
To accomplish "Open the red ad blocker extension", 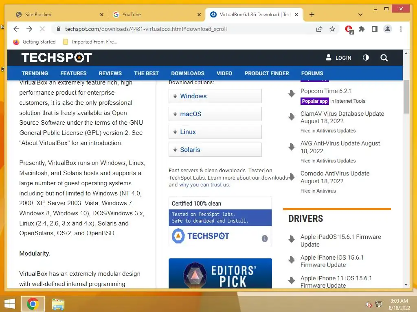I will pyautogui.click(x=349, y=29).
